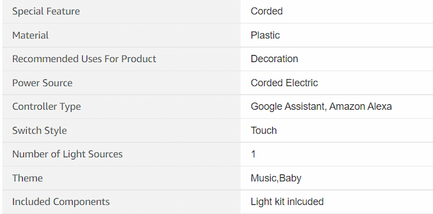Select the light sources value 1
The width and height of the screenshot is (433, 214).
tap(253, 155)
